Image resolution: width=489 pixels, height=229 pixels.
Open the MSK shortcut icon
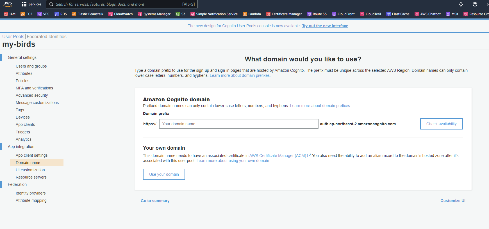pos(448,14)
